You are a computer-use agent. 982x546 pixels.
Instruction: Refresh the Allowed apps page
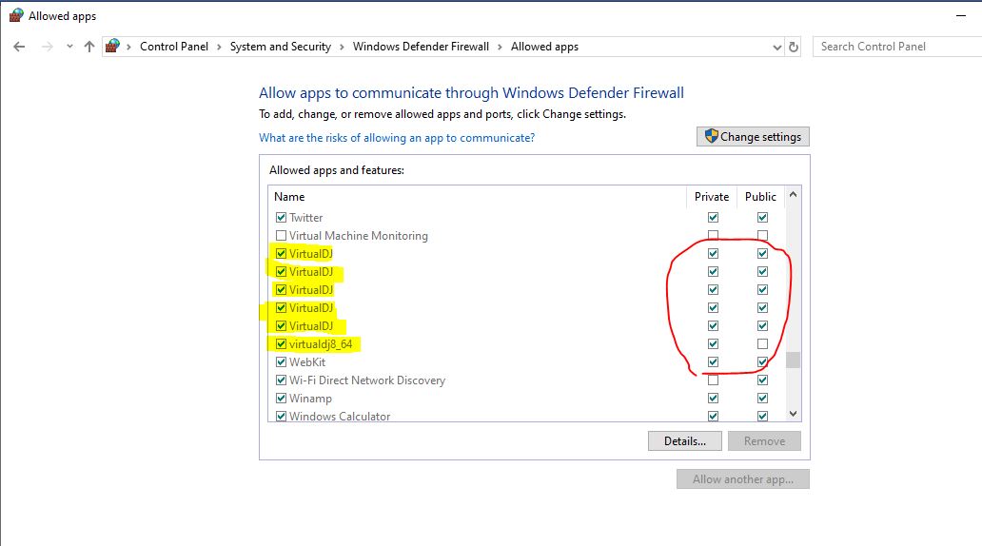point(794,47)
